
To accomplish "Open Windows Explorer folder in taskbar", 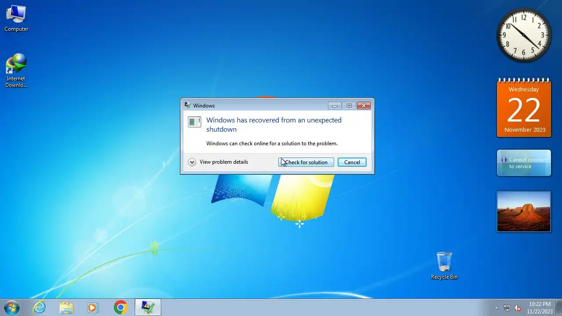I will point(66,307).
